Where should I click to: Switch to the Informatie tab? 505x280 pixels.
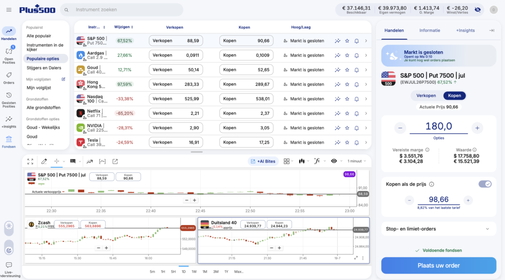(430, 31)
